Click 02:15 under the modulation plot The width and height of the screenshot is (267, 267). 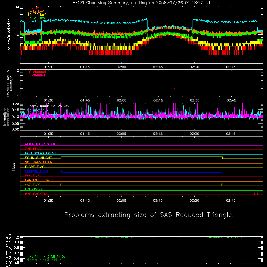tap(158, 134)
